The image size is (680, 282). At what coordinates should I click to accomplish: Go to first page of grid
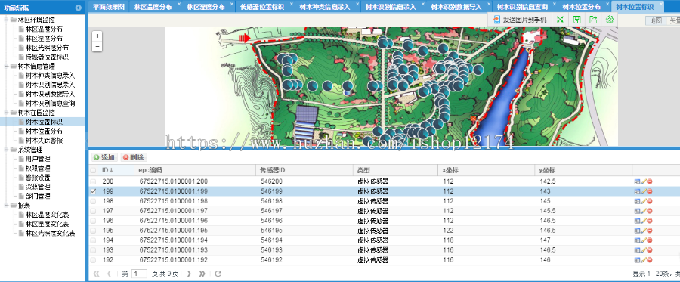coord(96,274)
